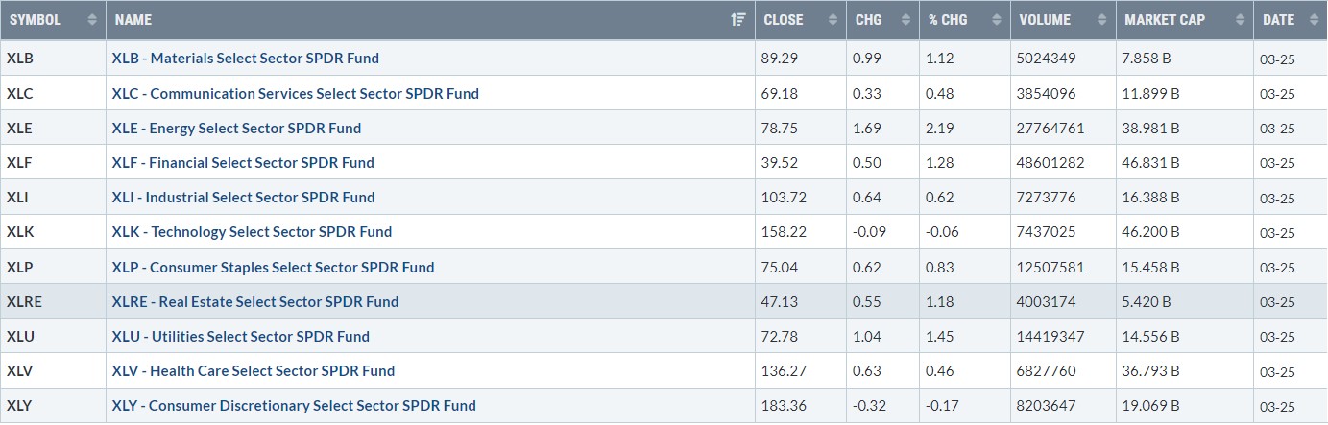Click the XLF market cap 46.831 B
Image resolution: width=1328 pixels, height=425 pixels.
coord(1150,163)
